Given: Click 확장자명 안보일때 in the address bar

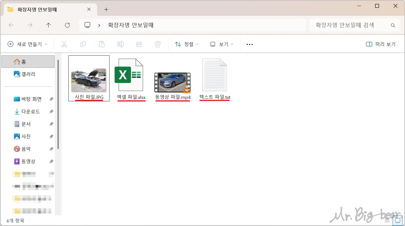Looking at the screenshot, I should click(131, 25).
